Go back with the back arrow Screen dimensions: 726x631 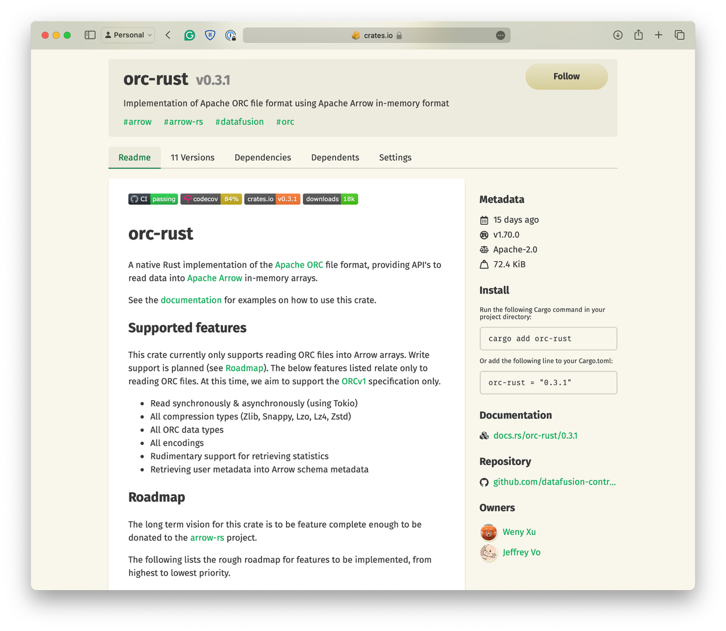click(x=168, y=35)
